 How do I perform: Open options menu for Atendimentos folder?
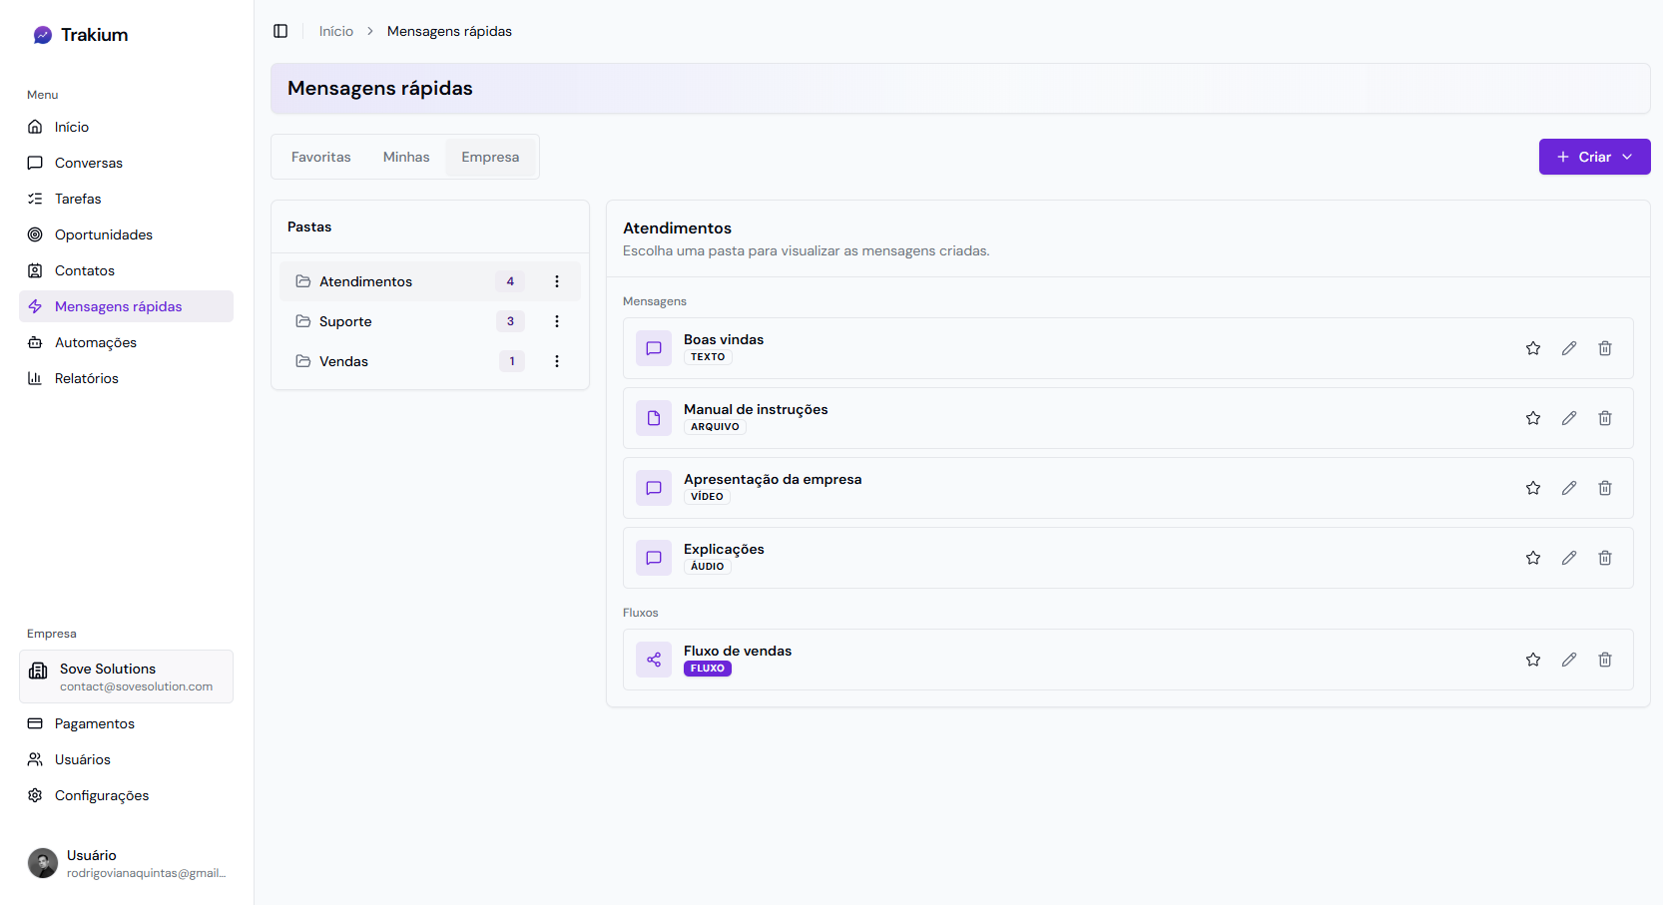557,281
